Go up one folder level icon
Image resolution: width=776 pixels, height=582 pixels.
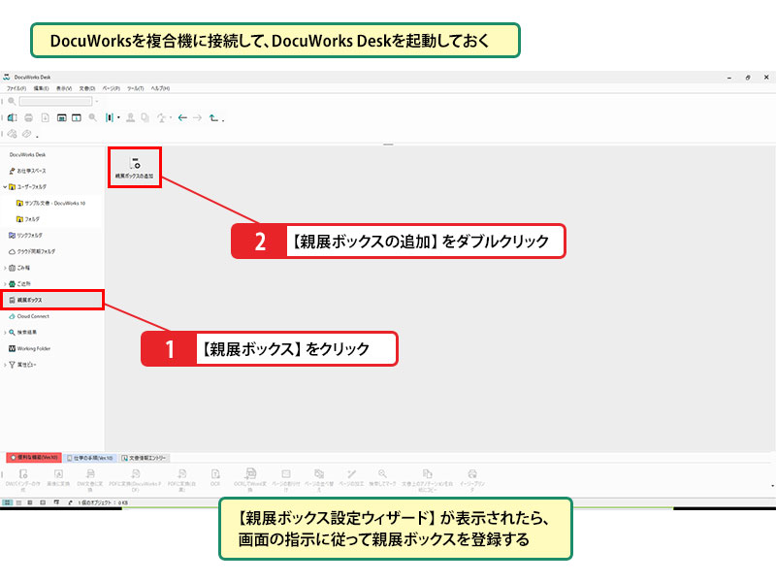tap(213, 117)
